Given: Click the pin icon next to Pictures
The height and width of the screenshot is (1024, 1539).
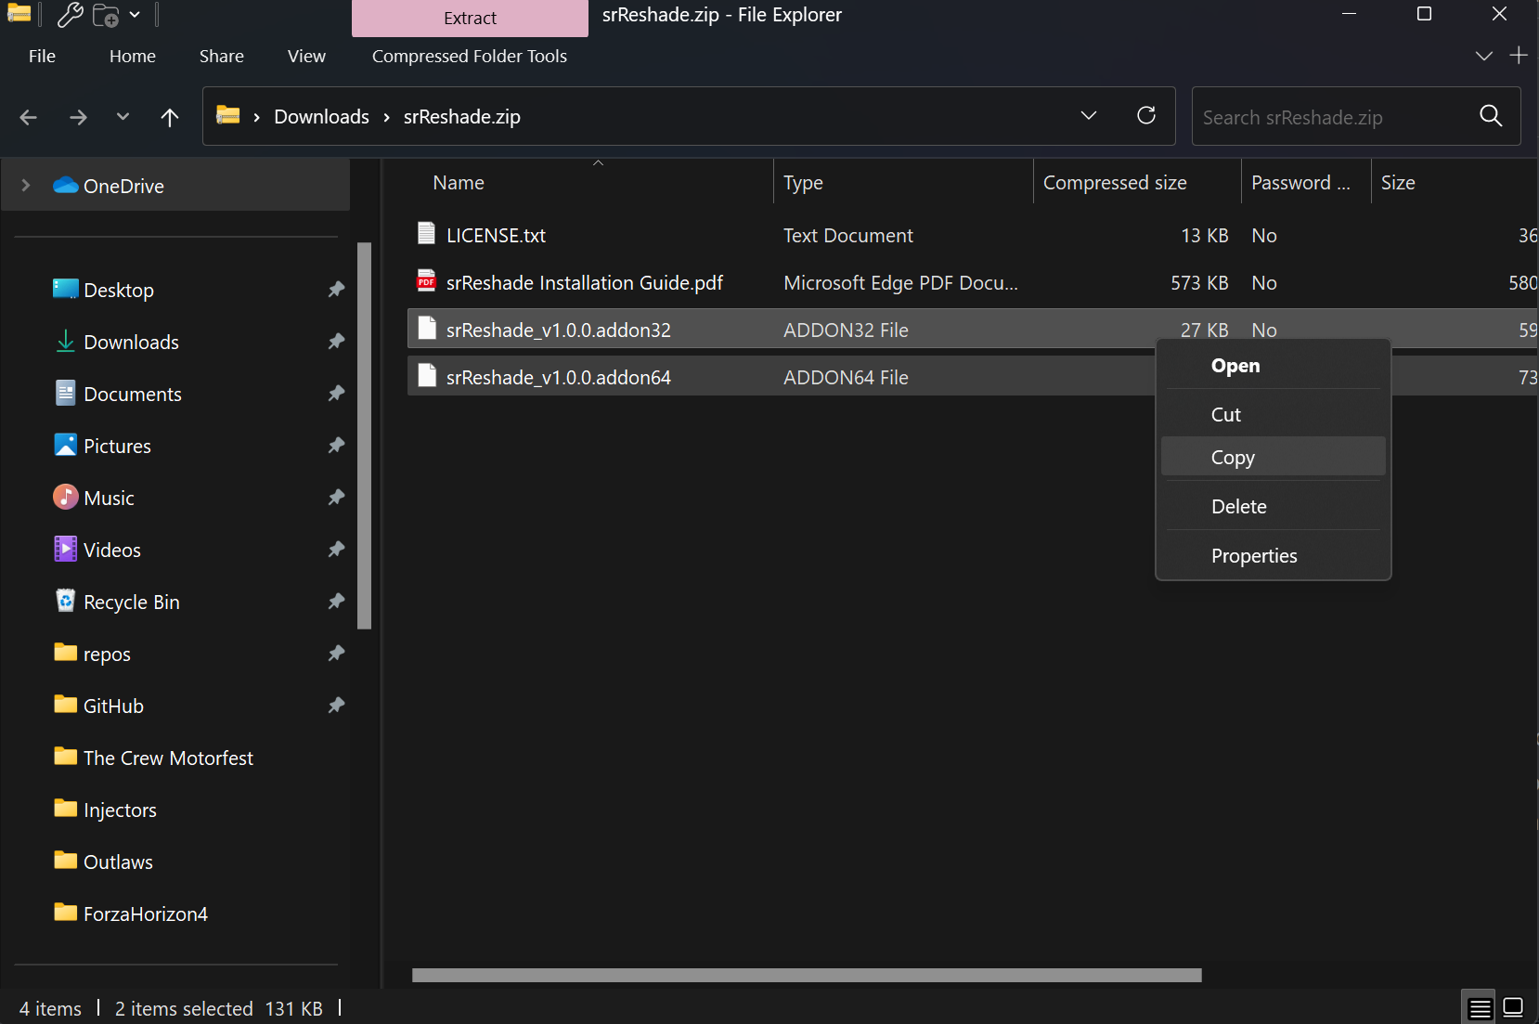Looking at the screenshot, I should 336,446.
